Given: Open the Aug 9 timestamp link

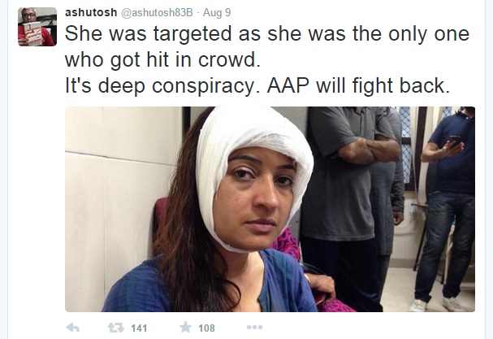Looking at the screenshot, I should pyautogui.click(x=217, y=12).
